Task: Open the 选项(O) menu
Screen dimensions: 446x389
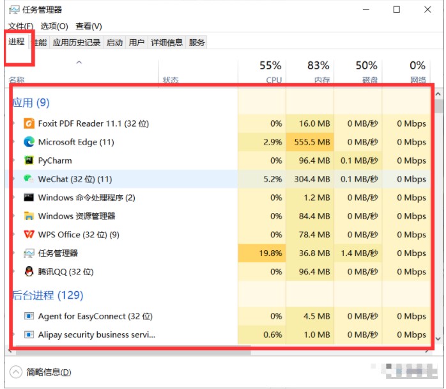Action: pyautogui.click(x=54, y=26)
